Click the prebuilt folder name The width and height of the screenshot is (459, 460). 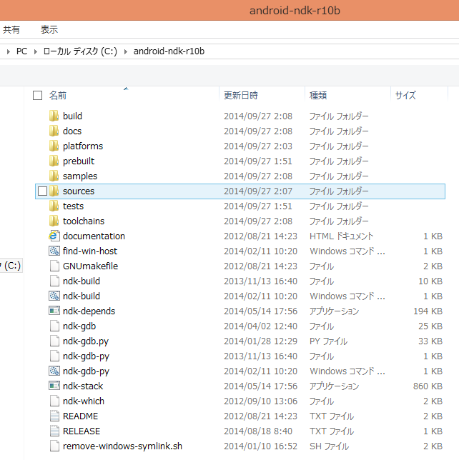[79, 161]
